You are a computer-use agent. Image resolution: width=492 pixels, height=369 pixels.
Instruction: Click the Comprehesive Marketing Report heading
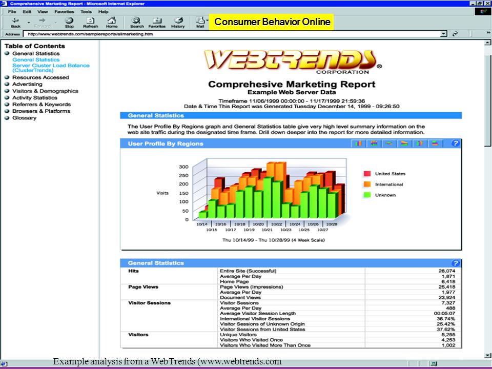[x=292, y=84]
